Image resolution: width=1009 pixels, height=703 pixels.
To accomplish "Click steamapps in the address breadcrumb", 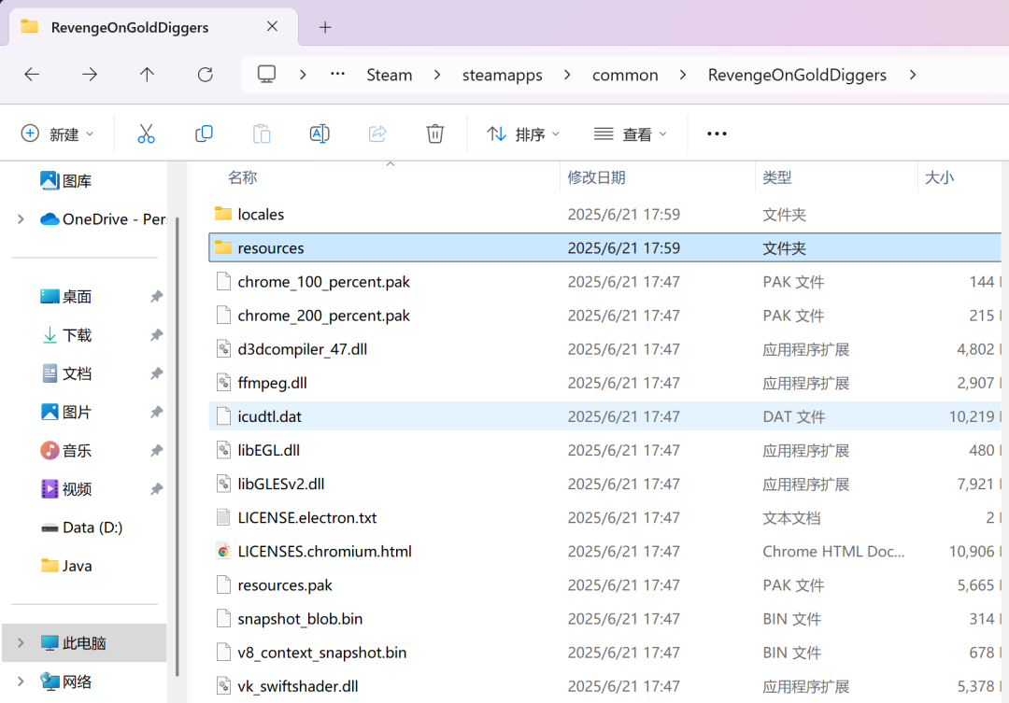I will [x=503, y=75].
